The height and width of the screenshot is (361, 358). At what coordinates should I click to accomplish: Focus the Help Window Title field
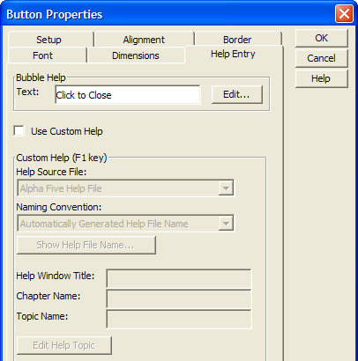click(x=179, y=278)
